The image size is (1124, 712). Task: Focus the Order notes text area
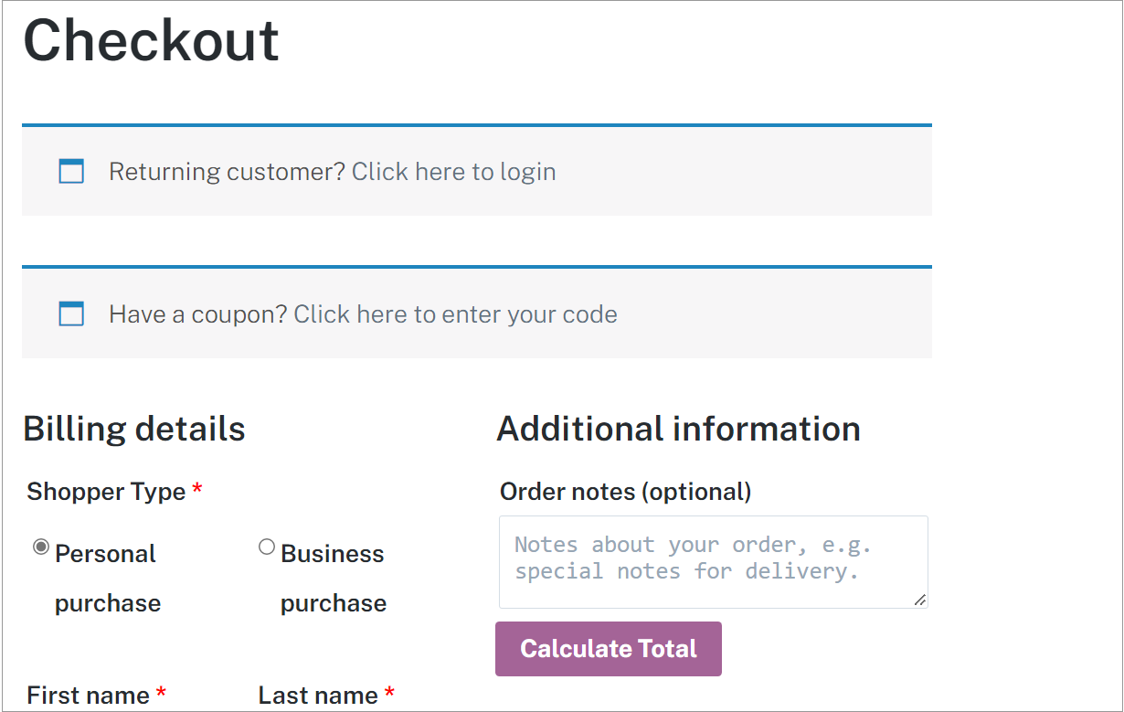tap(713, 561)
